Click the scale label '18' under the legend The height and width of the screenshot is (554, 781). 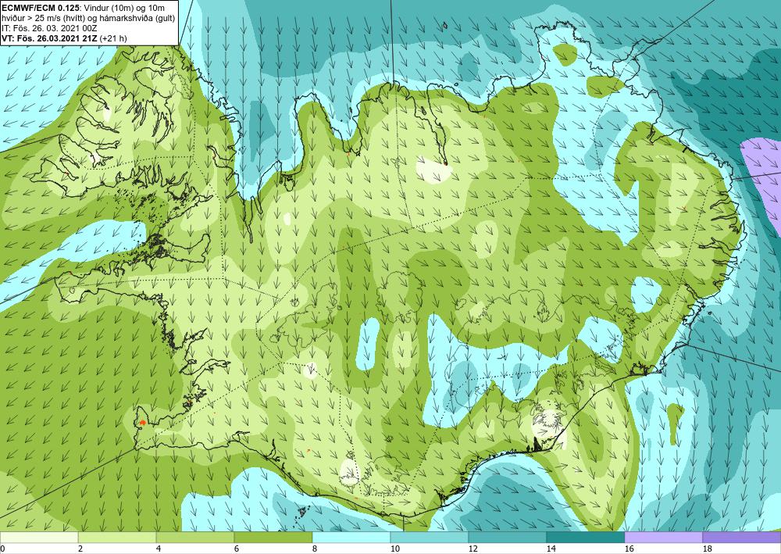pyautogui.click(x=708, y=549)
